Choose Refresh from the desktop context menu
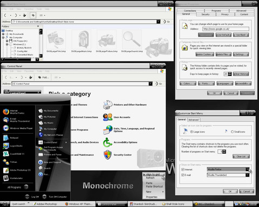 tap(151, 178)
